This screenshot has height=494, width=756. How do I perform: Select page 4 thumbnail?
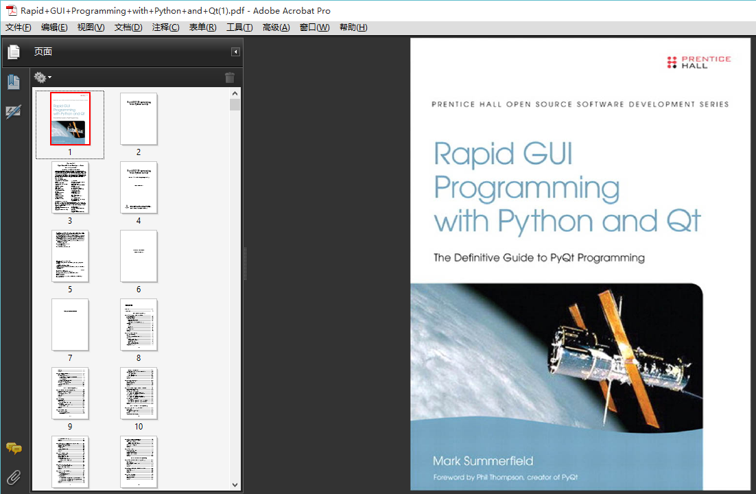tap(139, 187)
